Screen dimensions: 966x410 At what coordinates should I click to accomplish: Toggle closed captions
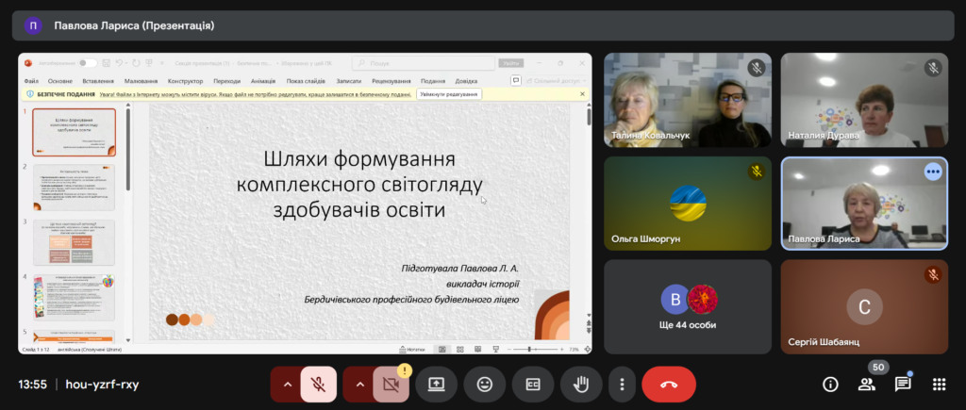point(533,385)
